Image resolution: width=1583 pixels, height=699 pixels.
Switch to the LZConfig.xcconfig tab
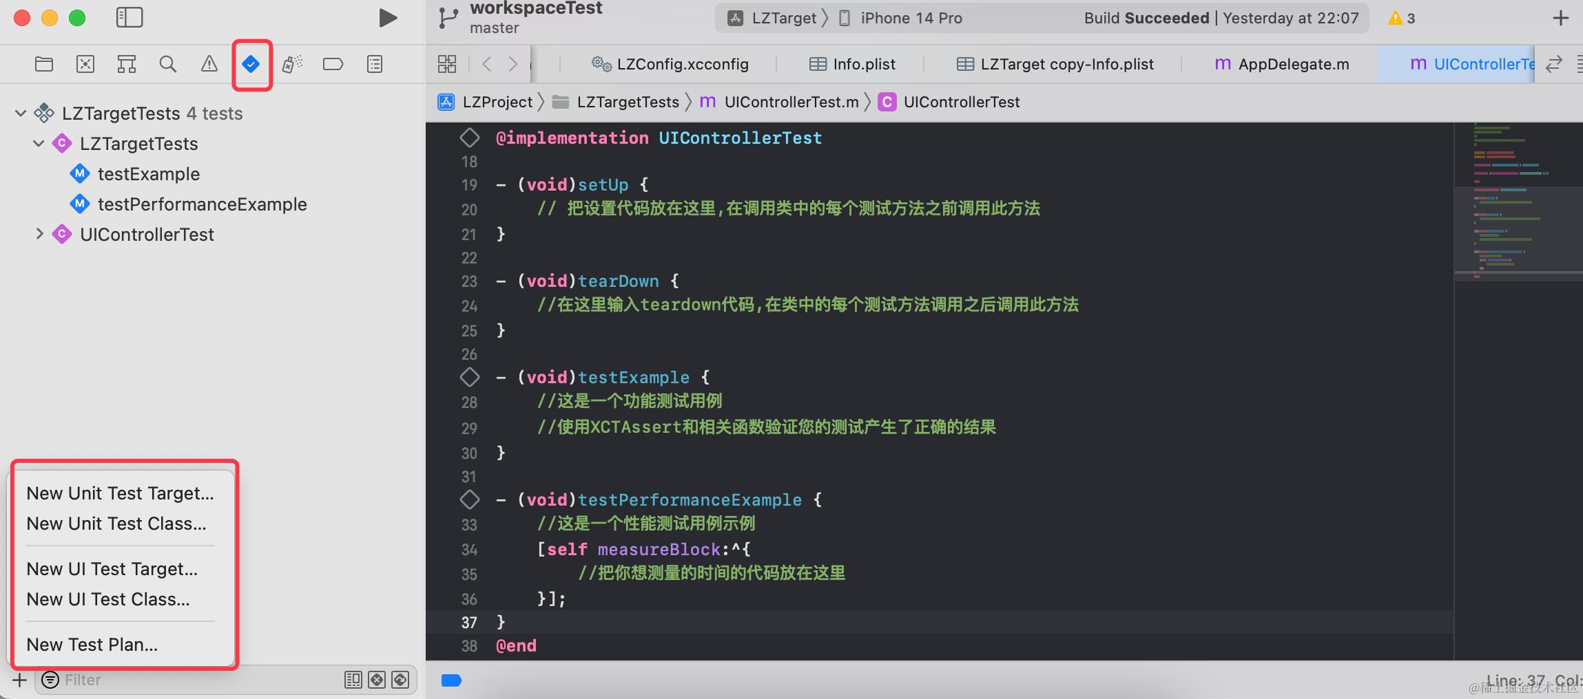coord(670,64)
